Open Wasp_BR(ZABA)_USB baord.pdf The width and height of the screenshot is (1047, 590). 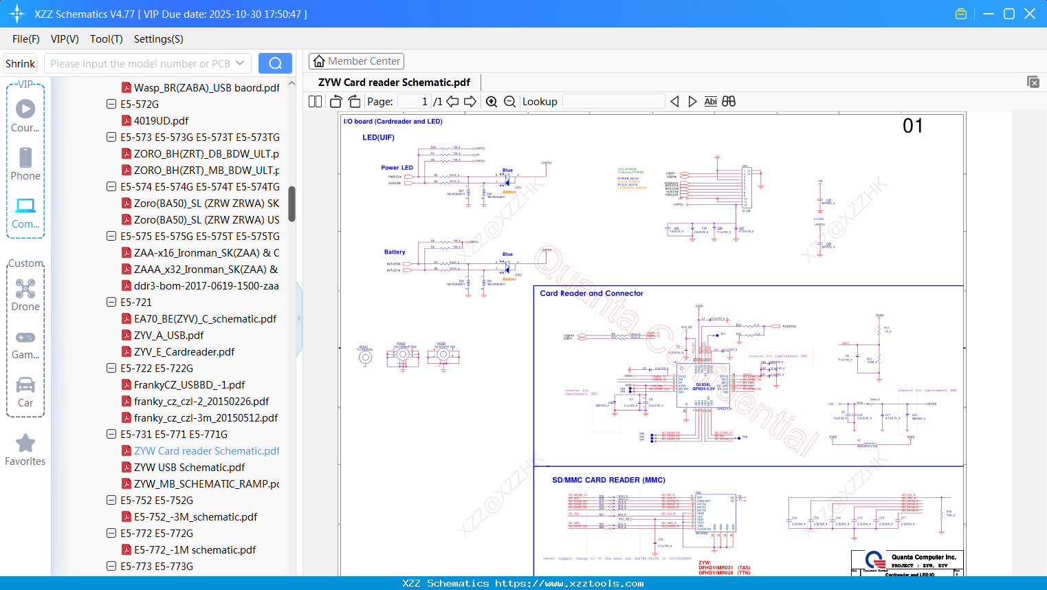pyautogui.click(x=206, y=87)
